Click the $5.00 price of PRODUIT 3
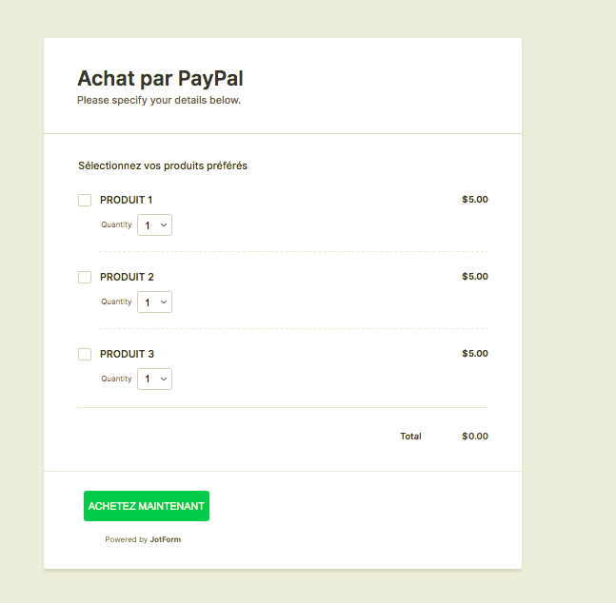Viewport: 616px width, 603px height. click(474, 354)
